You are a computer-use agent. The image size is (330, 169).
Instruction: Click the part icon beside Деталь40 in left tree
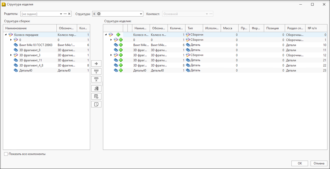coord(16,70)
